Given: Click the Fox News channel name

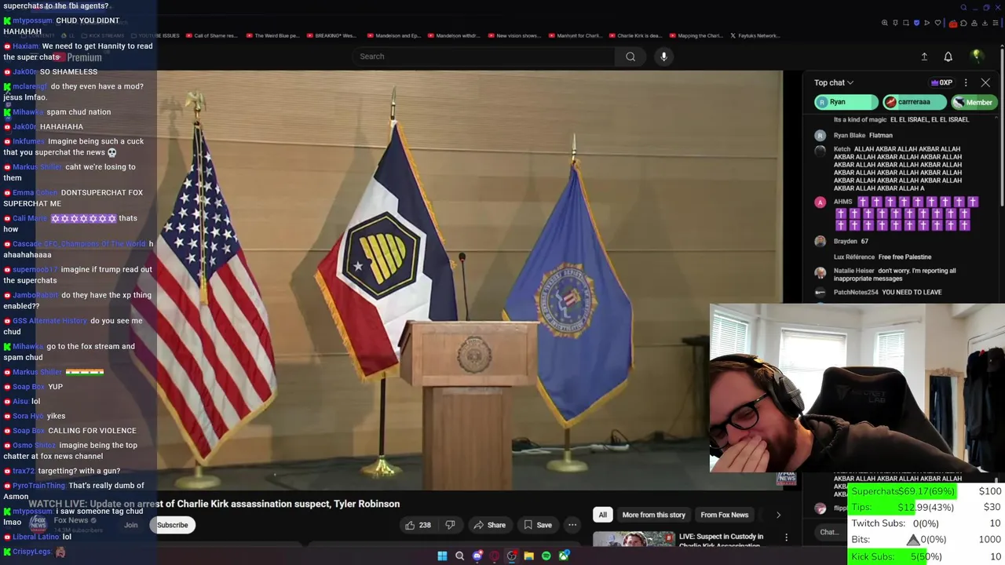Looking at the screenshot, I should (x=71, y=519).
